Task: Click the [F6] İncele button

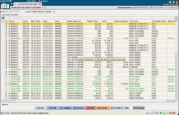Action: click(x=78, y=108)
